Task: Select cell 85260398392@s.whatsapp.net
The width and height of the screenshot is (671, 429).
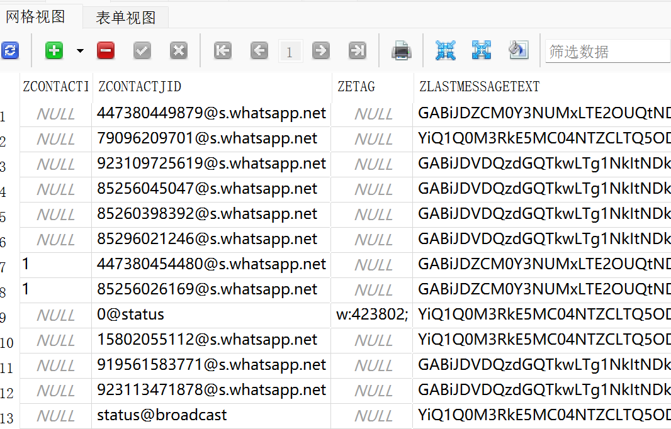Action: [211, 214]
